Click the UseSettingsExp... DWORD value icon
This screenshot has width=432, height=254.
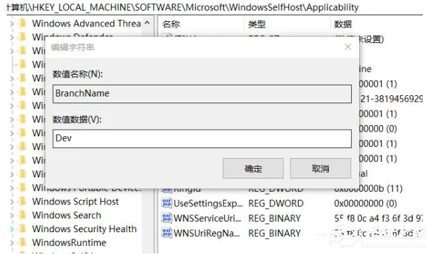pos(166,203)
